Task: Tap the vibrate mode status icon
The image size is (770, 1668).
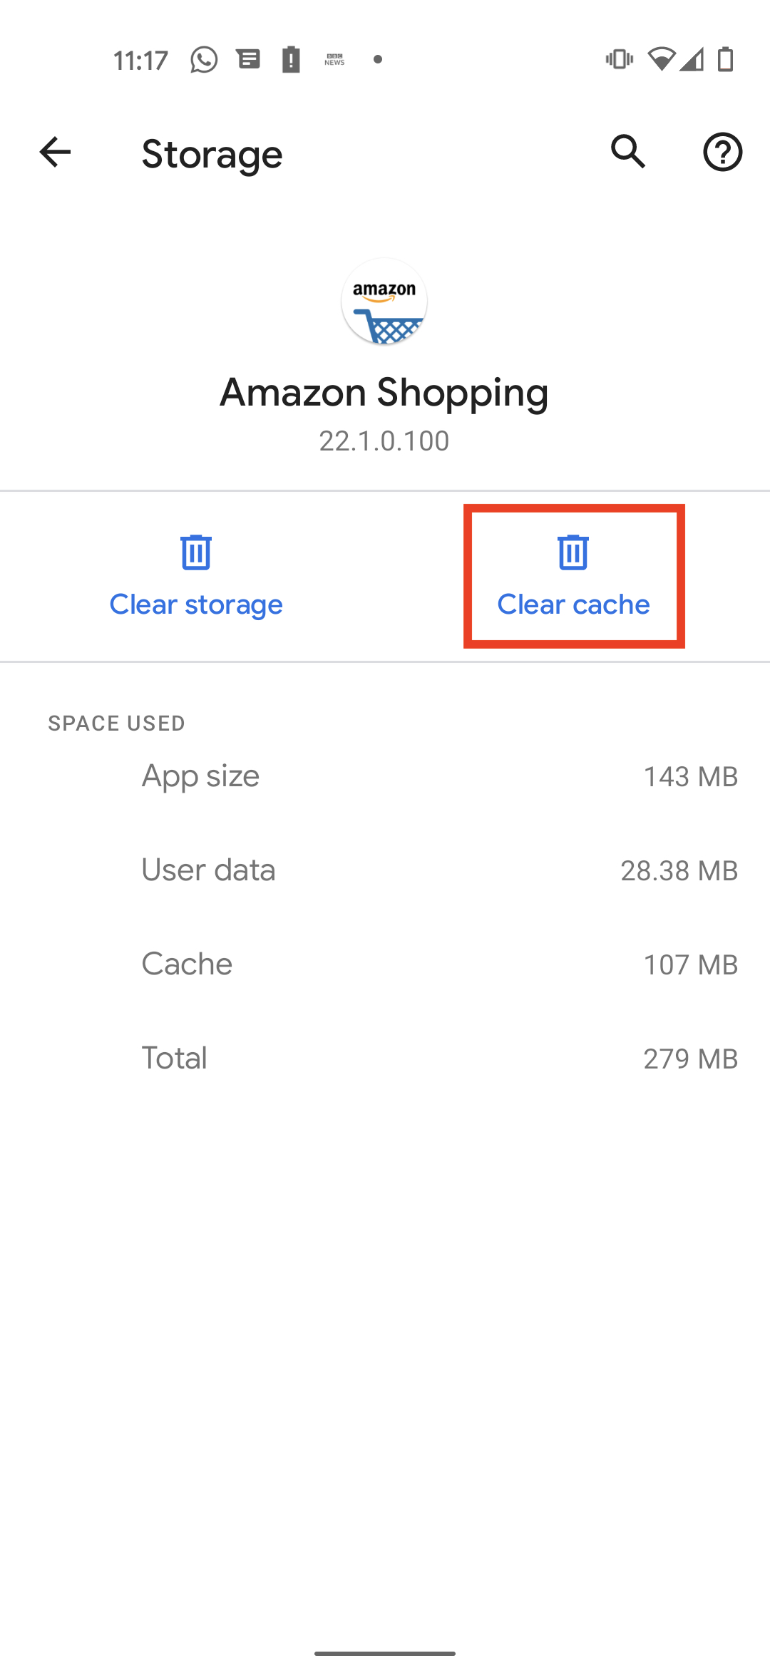Action: click(619, 59)
